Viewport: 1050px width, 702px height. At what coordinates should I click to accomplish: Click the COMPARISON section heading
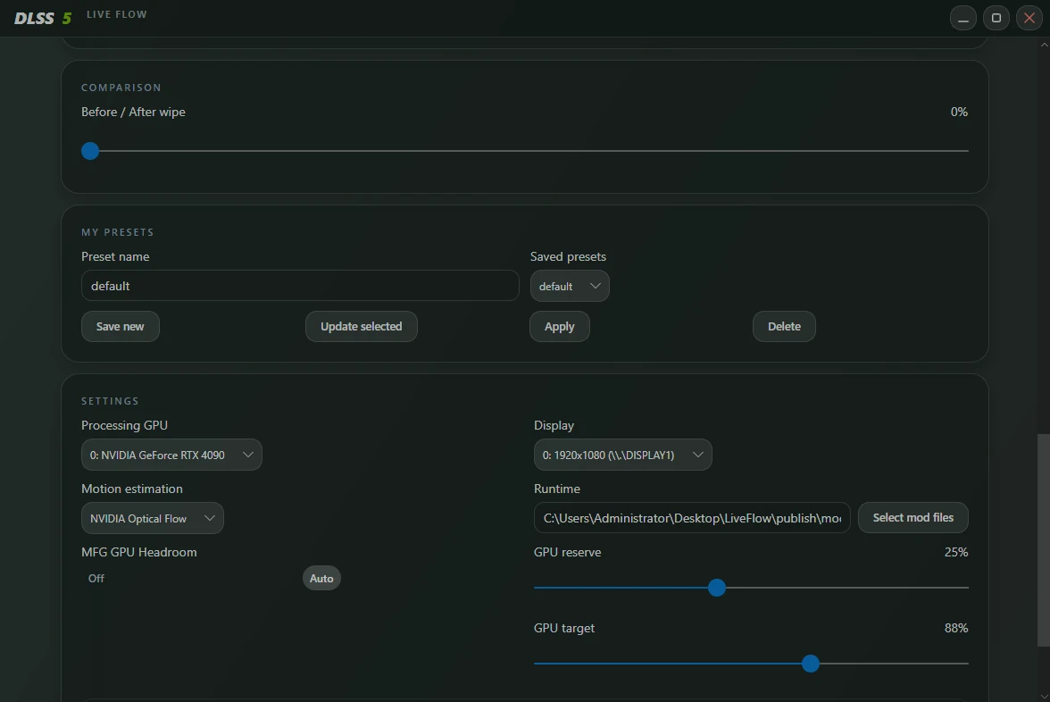[x=121, y=88]
